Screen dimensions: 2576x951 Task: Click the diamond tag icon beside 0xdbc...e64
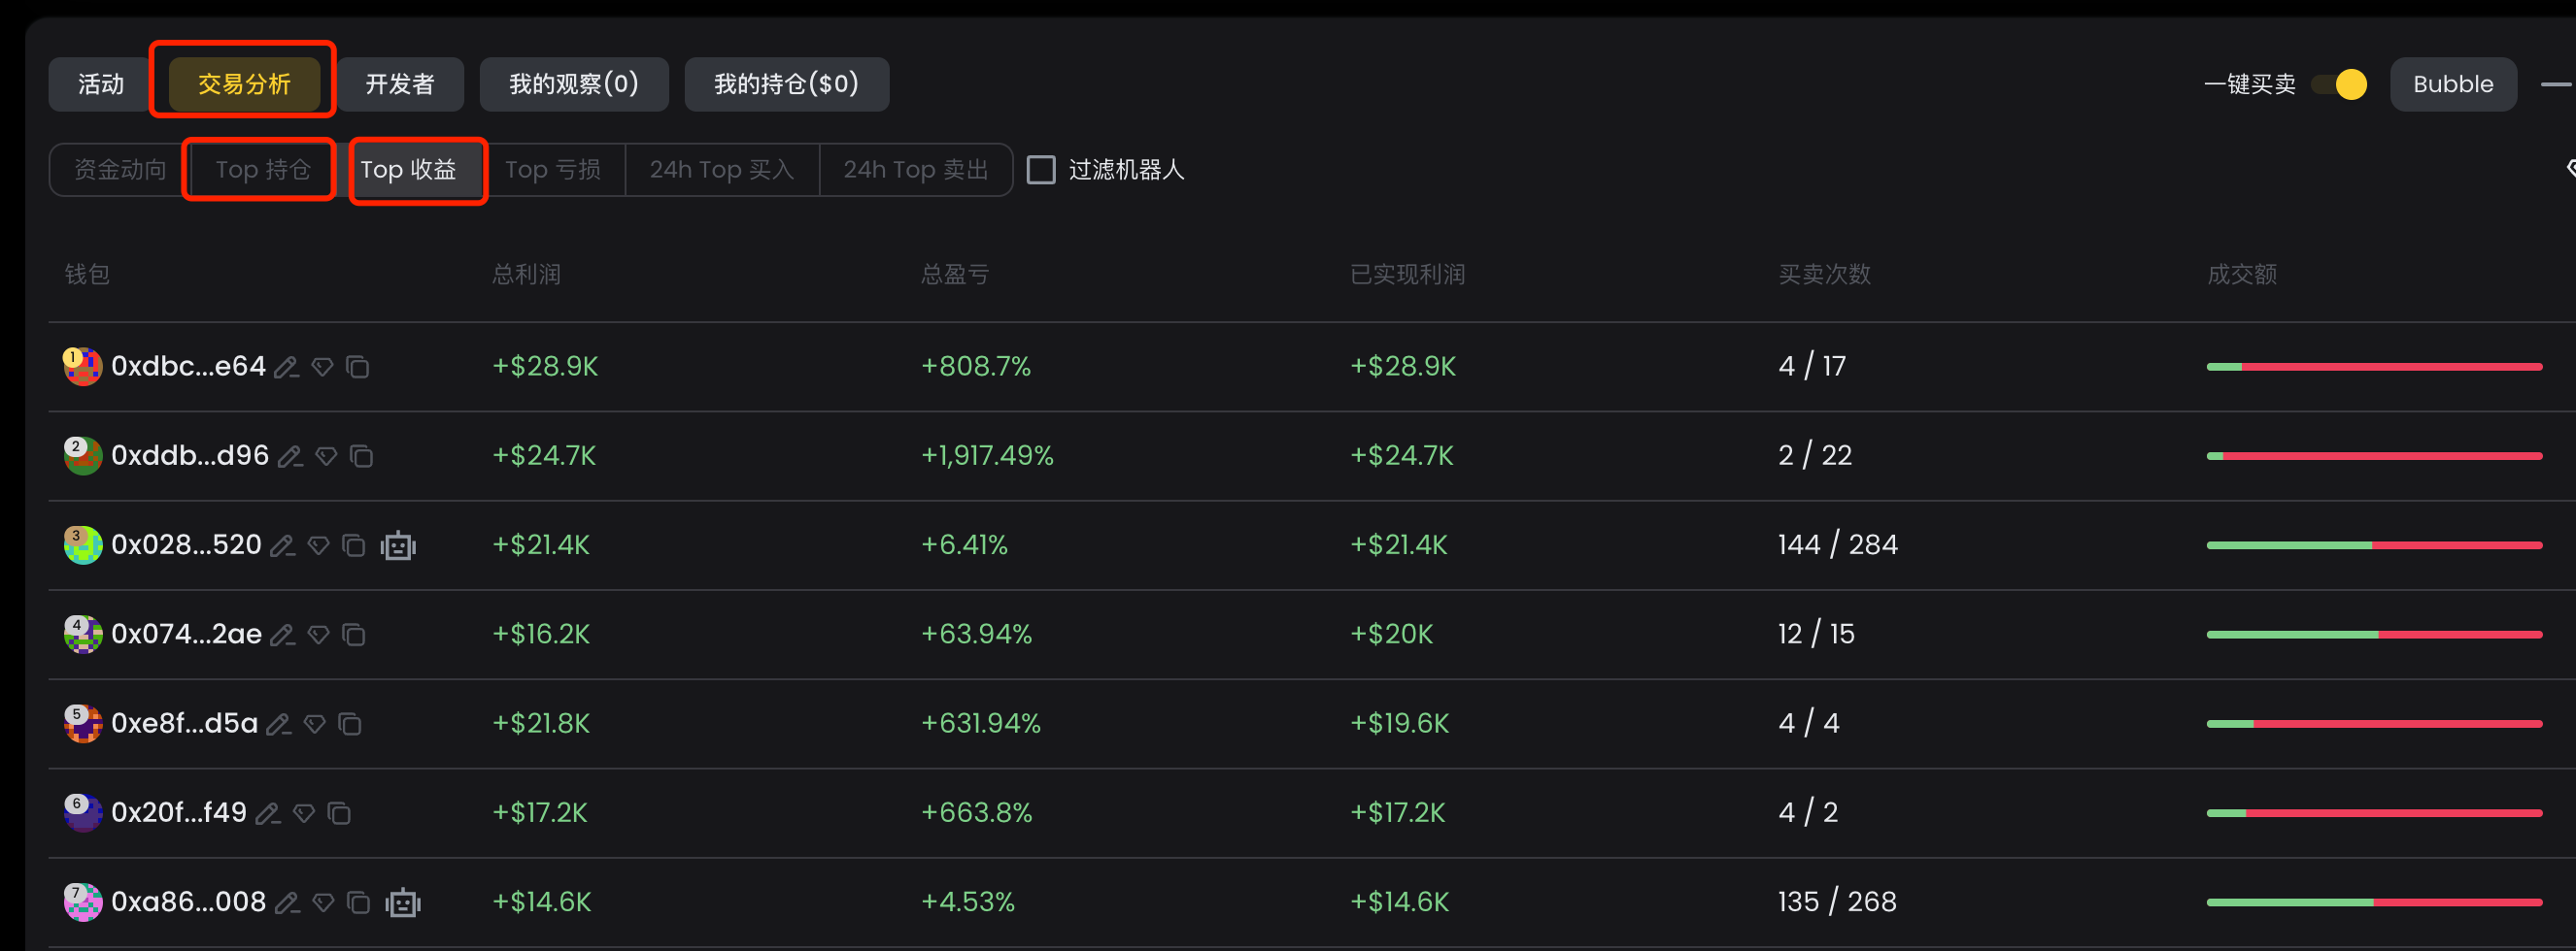[x=322, y=368]
